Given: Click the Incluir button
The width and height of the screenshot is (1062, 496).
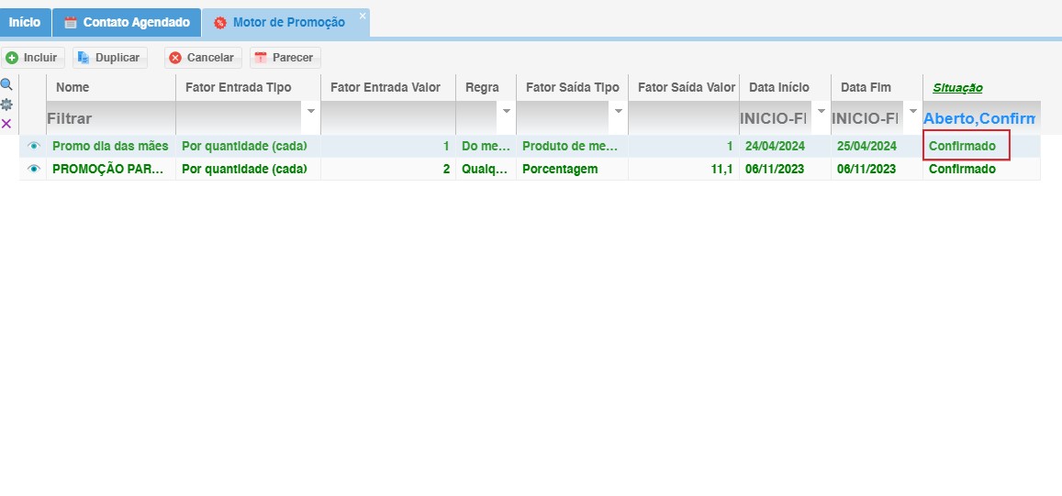Looking at the screenshot, I should tap(32, 58).
